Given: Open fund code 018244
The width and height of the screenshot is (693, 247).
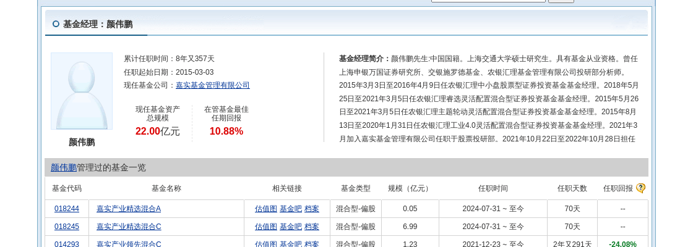Looking at the screenshot, I should coord(67,209).
